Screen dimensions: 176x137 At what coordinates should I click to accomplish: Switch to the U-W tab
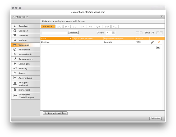click(107, 27)
